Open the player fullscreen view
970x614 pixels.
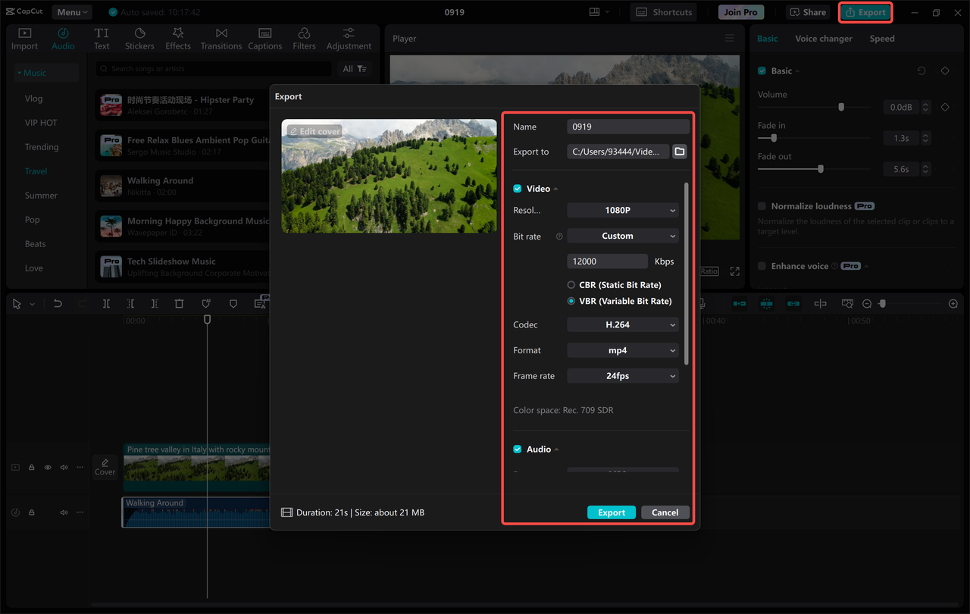tap(734, 271)
